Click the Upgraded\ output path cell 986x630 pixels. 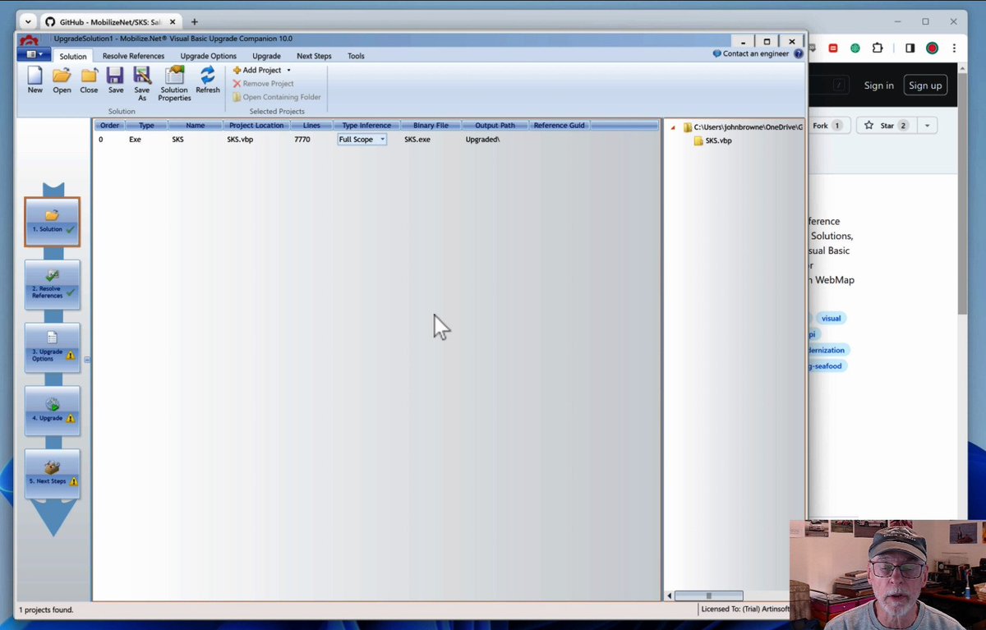(482, 140)
